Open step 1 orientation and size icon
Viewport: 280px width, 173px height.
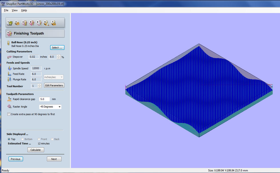(x=10, y=23)
